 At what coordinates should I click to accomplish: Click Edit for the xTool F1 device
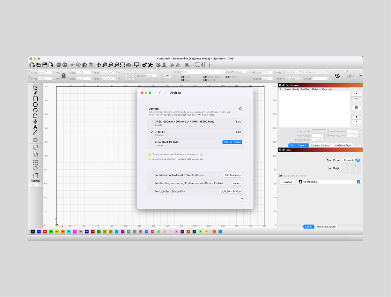(238, 132)
